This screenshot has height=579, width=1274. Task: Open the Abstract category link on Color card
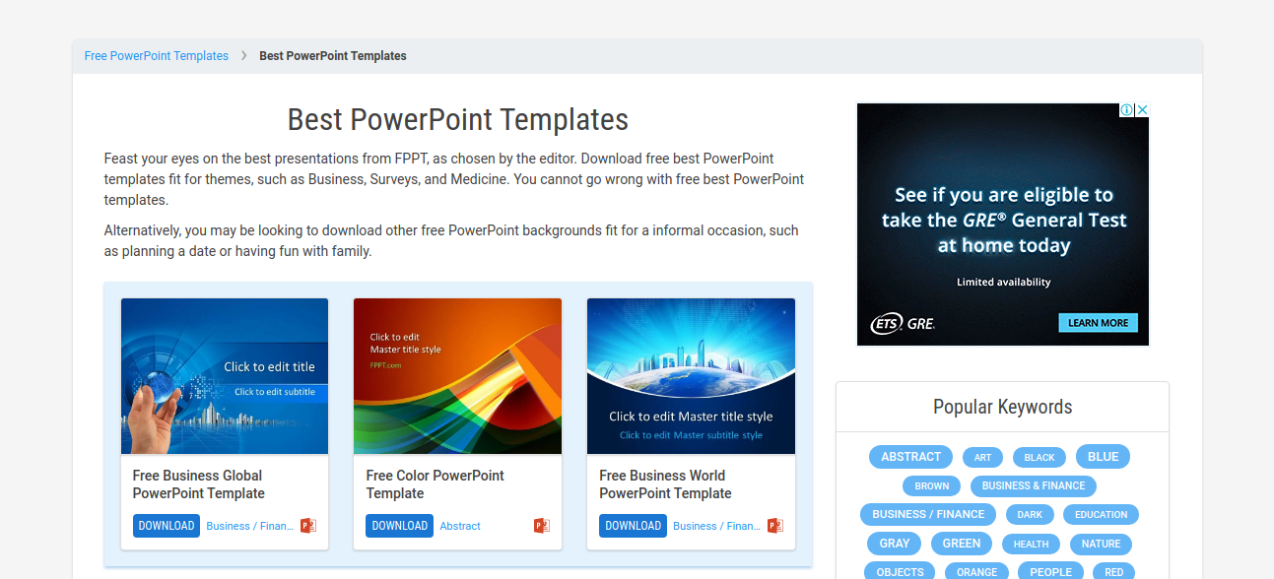460,526
